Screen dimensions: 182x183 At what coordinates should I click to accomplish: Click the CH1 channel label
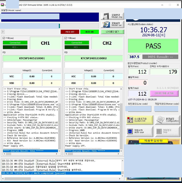(45, 43)
